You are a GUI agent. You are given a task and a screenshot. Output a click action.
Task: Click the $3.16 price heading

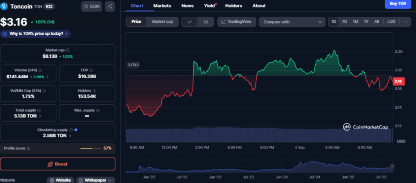tap(13, 22)
